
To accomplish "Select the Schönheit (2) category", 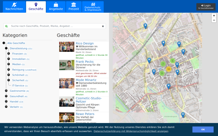I will [x=20, y=75].
